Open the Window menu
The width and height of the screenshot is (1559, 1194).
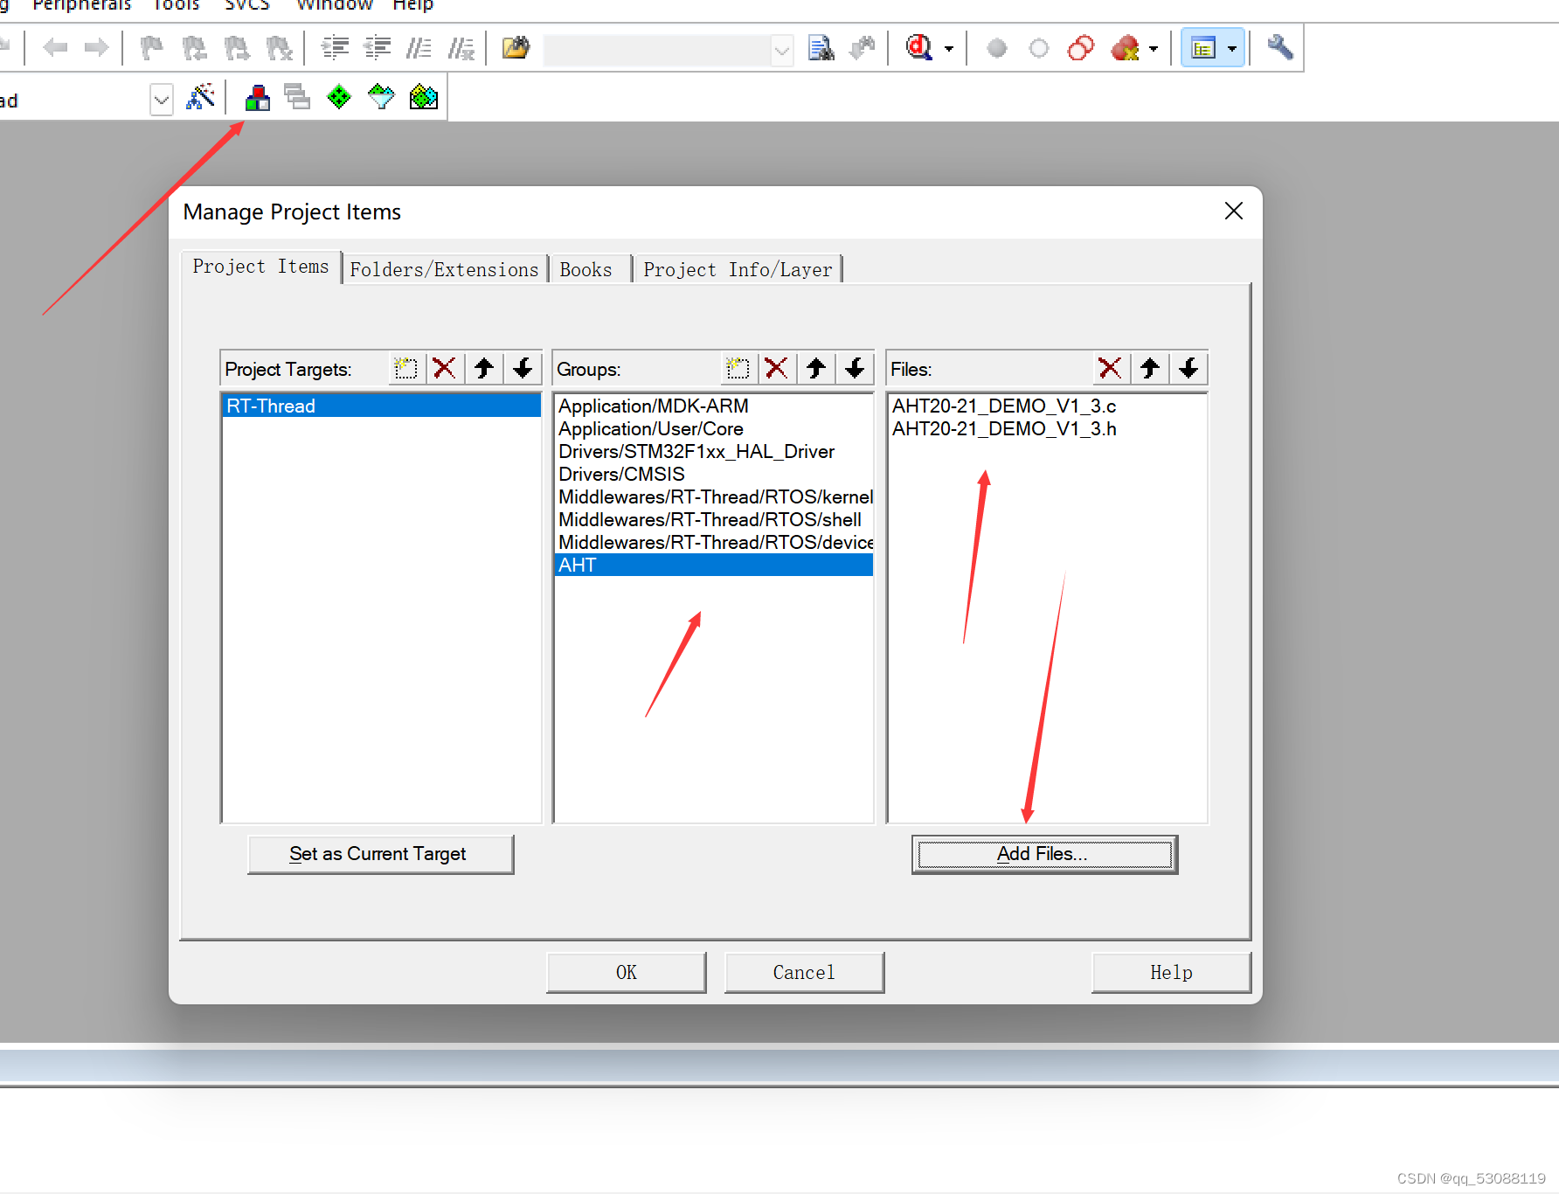335,5
